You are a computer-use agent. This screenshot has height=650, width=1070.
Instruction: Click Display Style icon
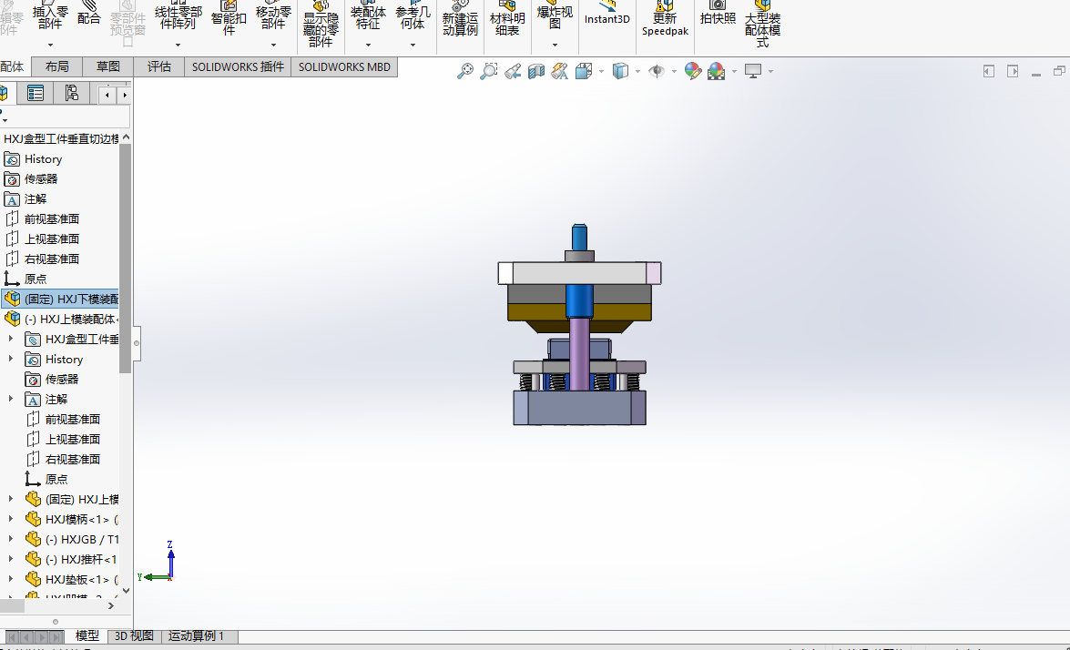(620, 71)
